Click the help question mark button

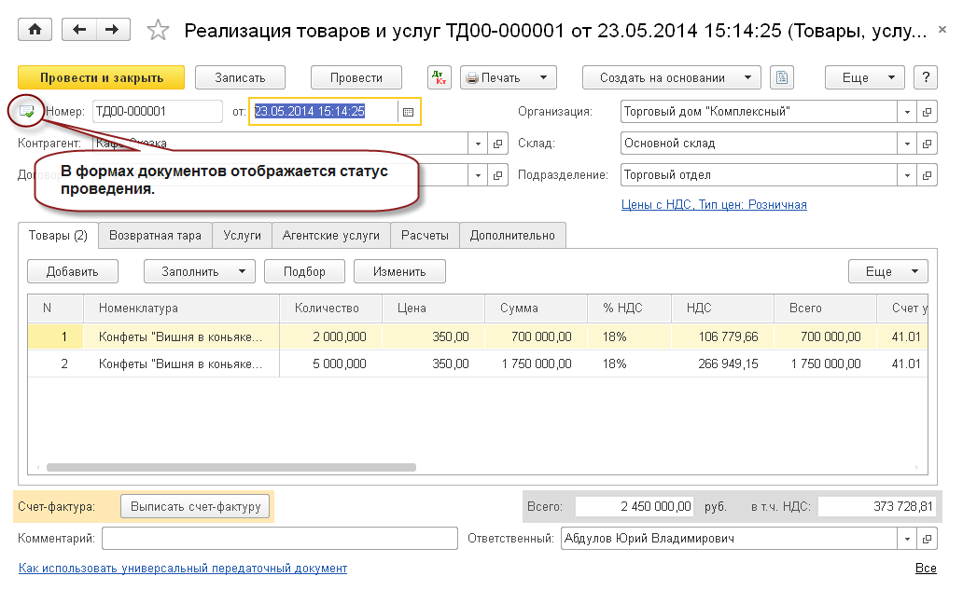click(x=925, y=77)
